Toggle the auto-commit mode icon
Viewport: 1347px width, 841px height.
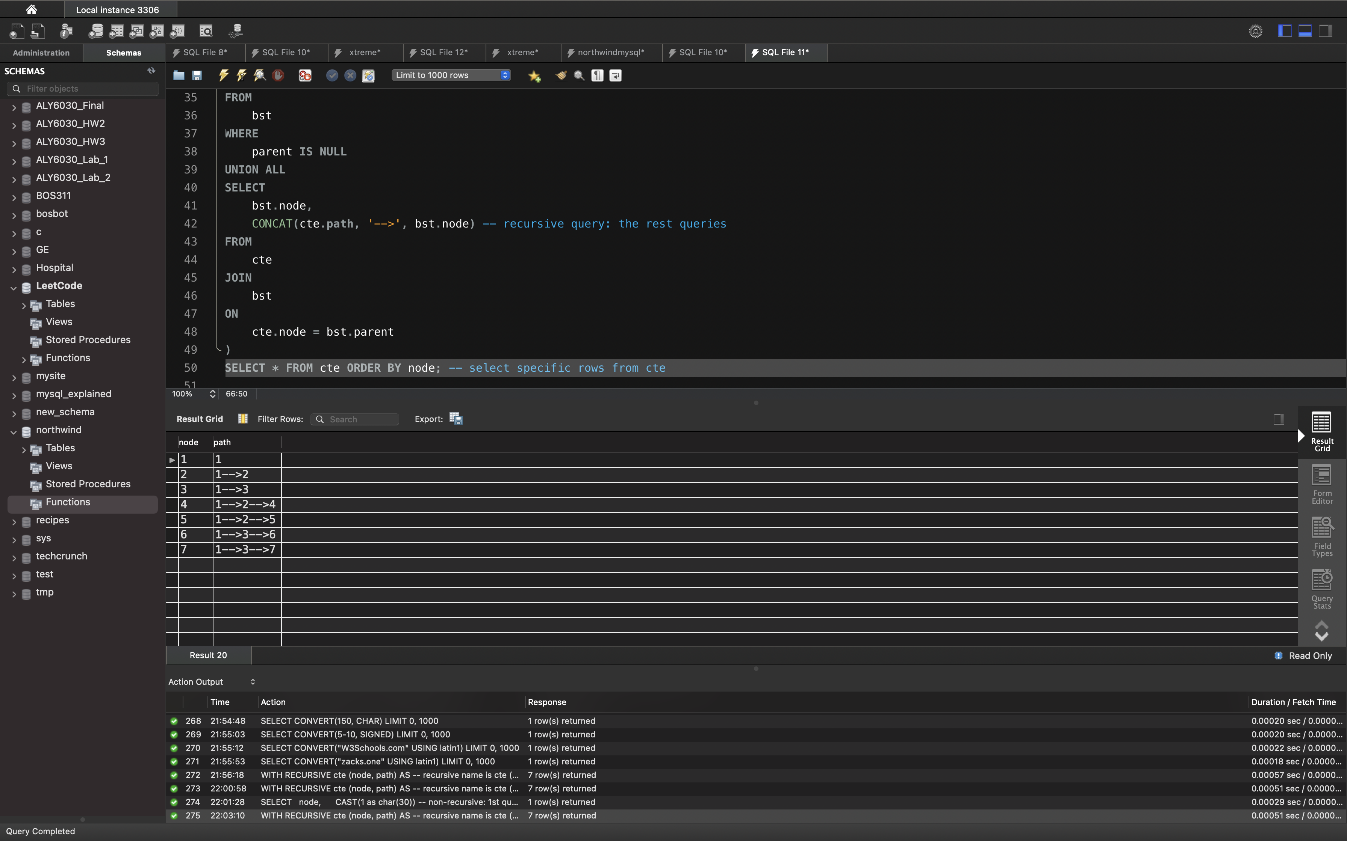point(368,75)
